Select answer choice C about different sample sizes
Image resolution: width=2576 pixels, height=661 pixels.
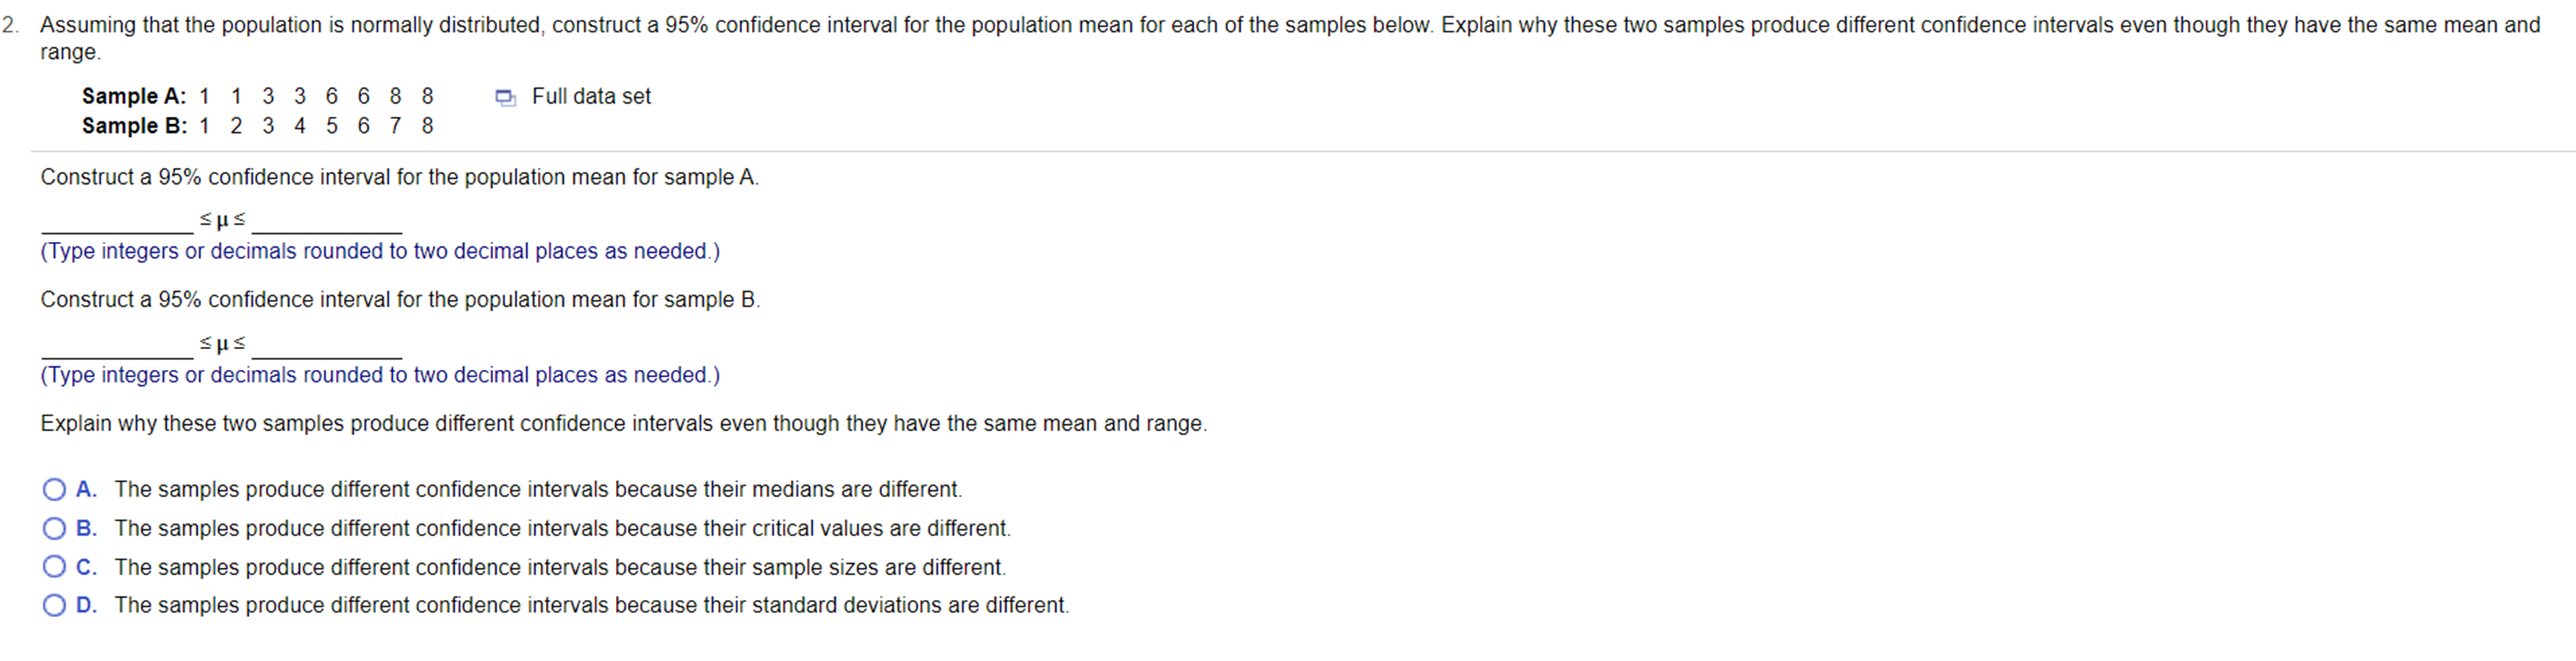[53, 566]
